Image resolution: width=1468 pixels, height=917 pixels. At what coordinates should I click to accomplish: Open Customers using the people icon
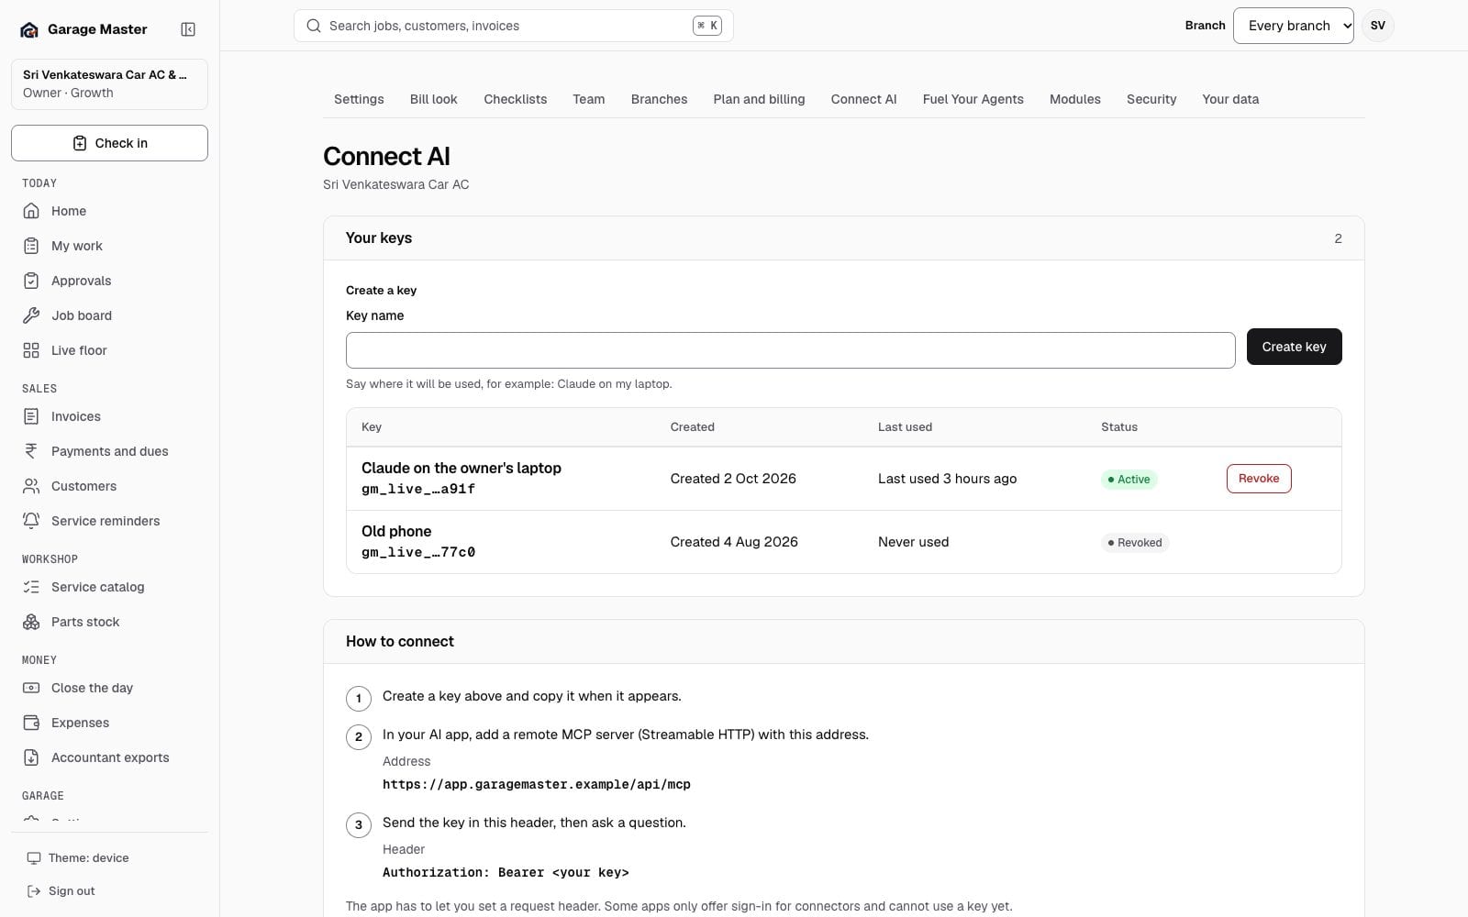31,486
